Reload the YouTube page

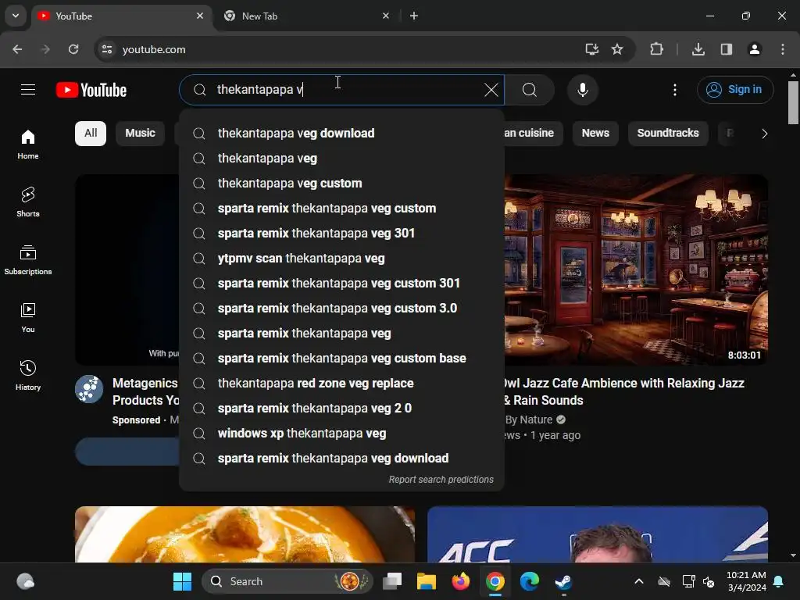click(73, 49)
